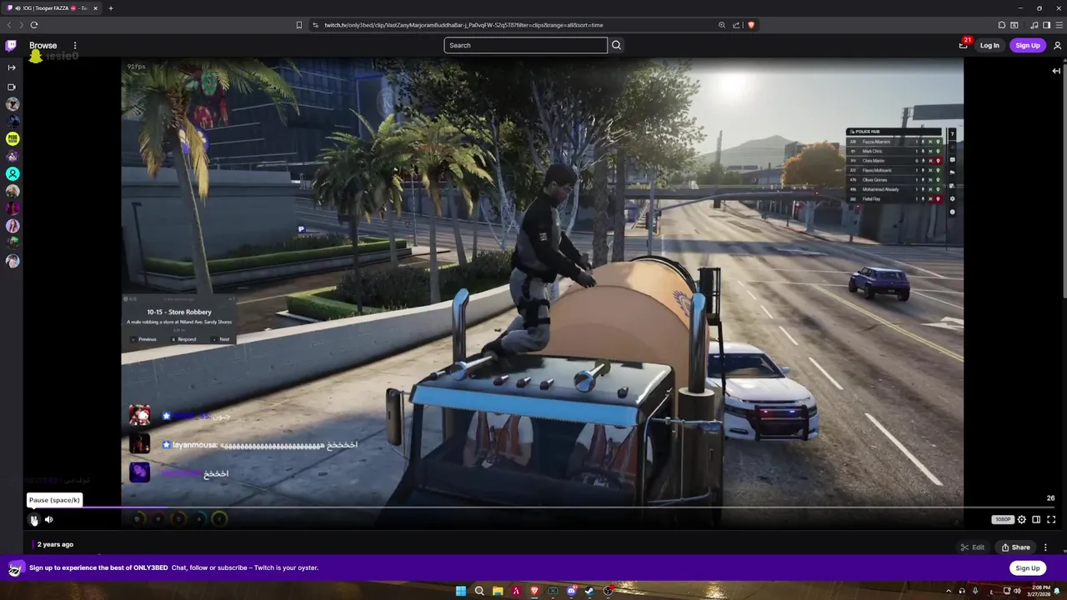This screenshot has height=600, width=1067.
Task: Open File Explorer from taskbar
Action: click(498, 591)
